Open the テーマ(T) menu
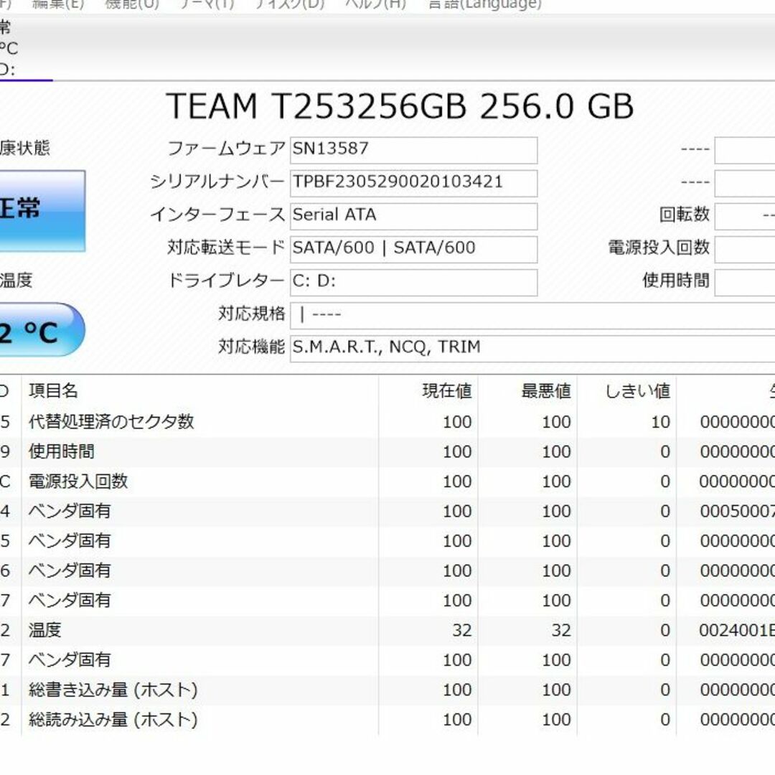The width and height of the screenshot is (775, 775). pyautogui.click(x=206, y=4)
